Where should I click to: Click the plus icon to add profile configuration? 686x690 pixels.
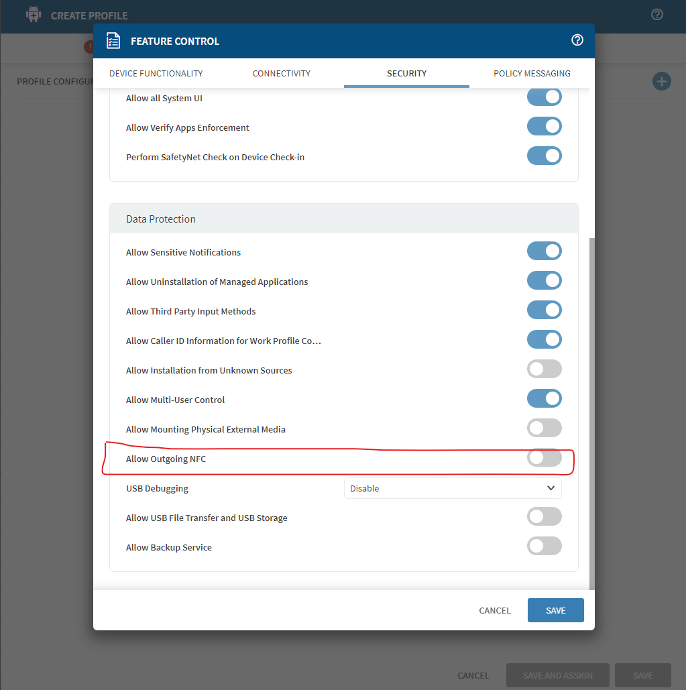[661, 81]
